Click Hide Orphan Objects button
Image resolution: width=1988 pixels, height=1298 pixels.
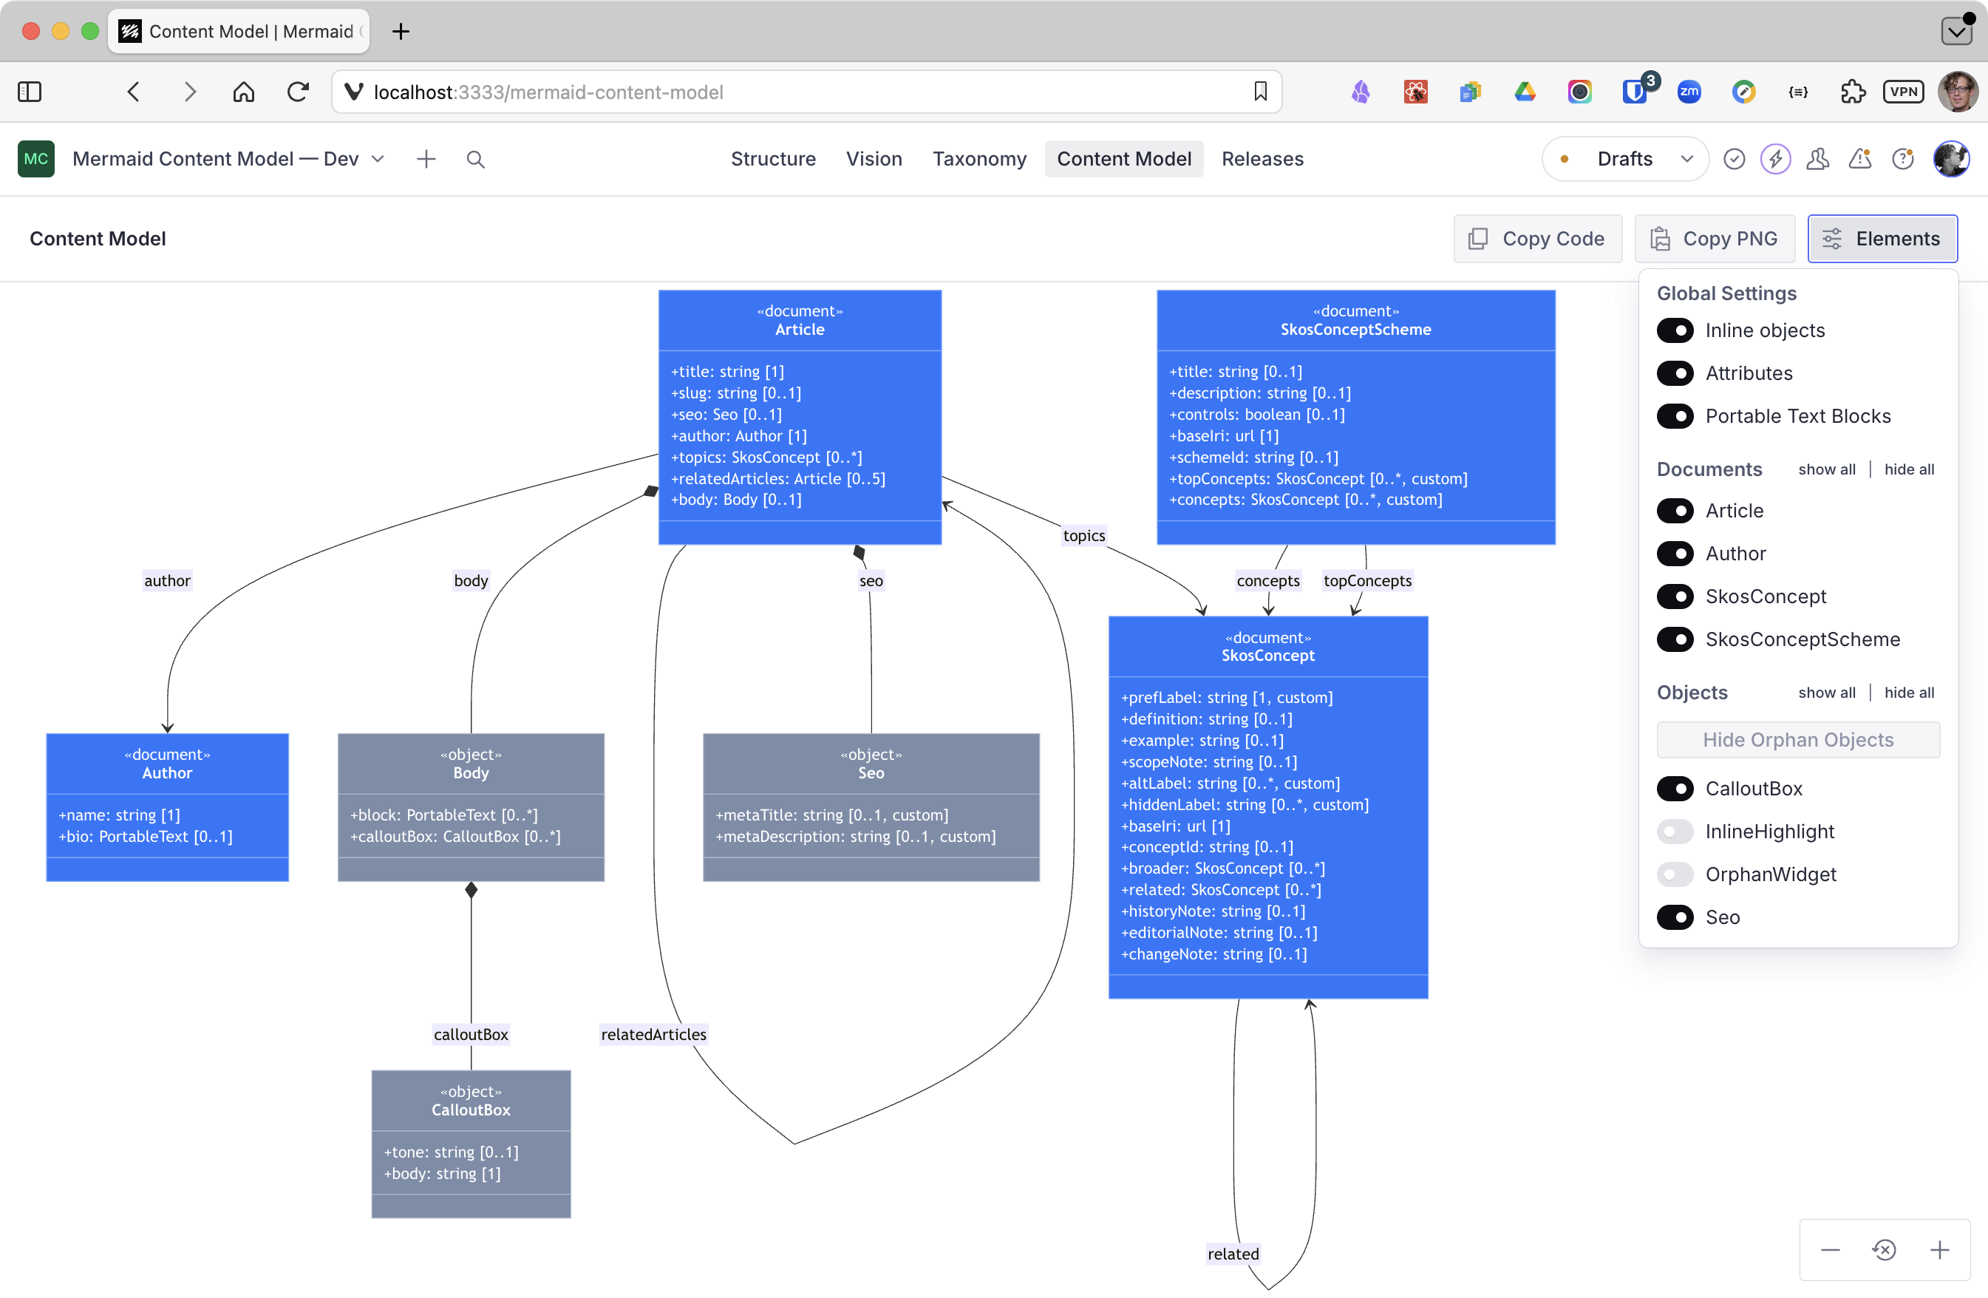pyautogui.click(x=1797, y=739)
